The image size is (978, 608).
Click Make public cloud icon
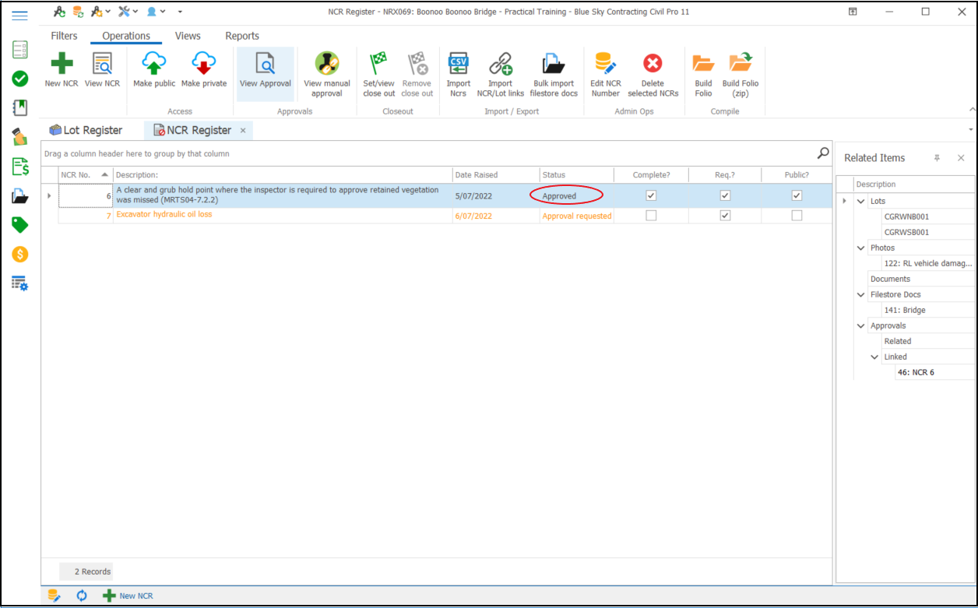pos(154,64)
